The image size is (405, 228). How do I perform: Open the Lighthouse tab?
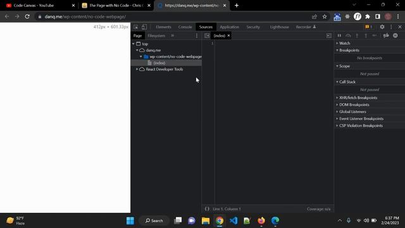279,27
